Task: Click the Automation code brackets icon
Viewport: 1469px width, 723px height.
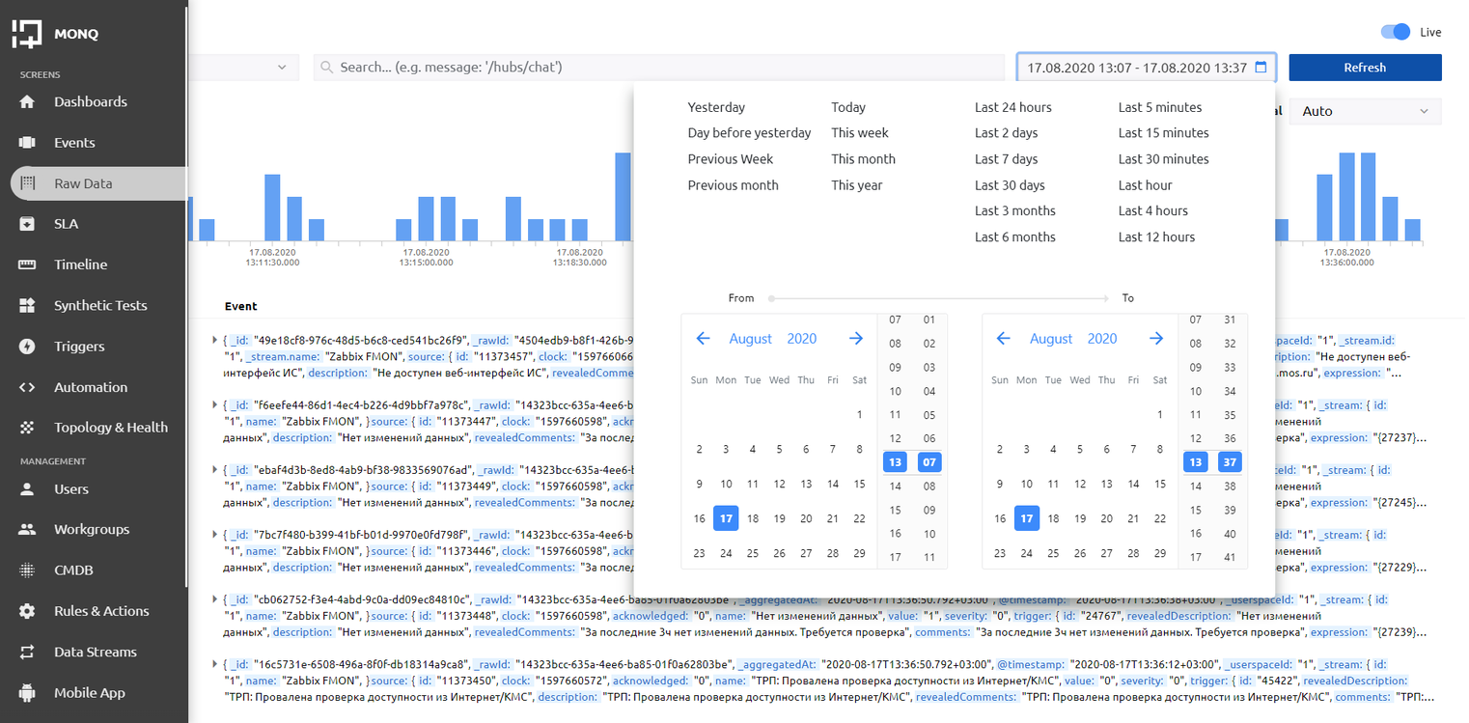Action: [x=27, y=387]
